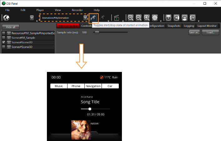The image size is (221, 141).
Task: Zoom to 100 percent magnifier icon
Action: pos(131,18)
